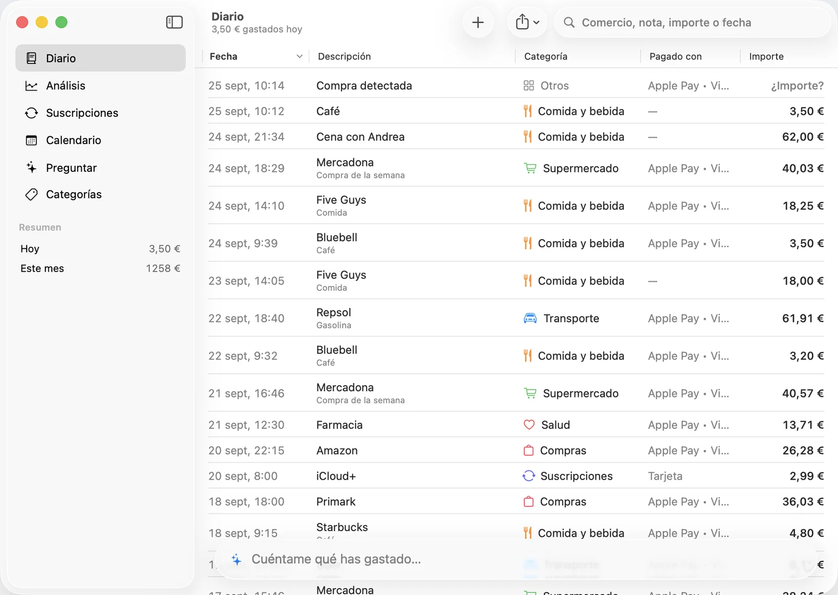Screen dimensions: 838x595
Task: Select the Repsol Gasolina entry
Action: point(516,318)
